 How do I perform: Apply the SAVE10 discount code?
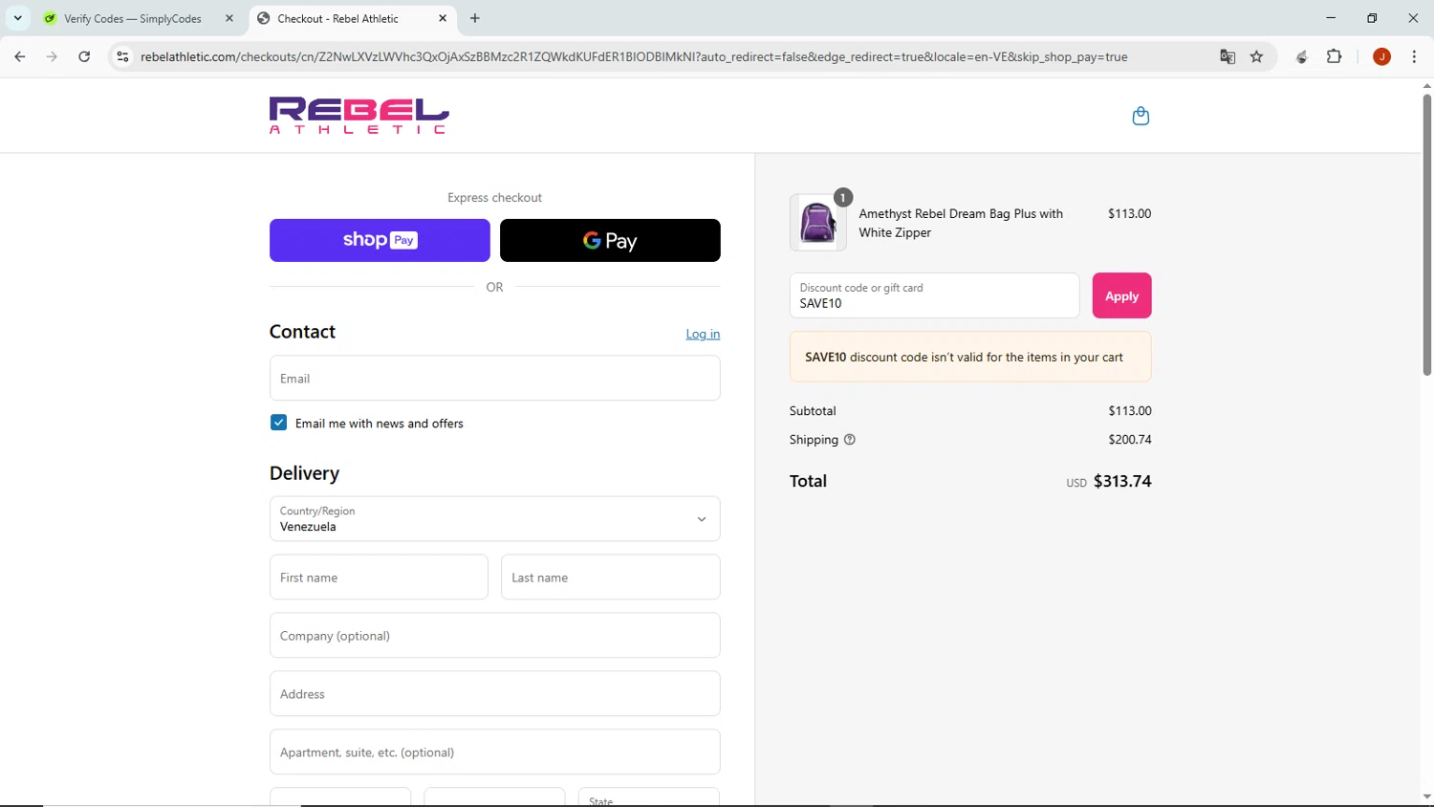pyautogui.click(x=1121, y=295)
